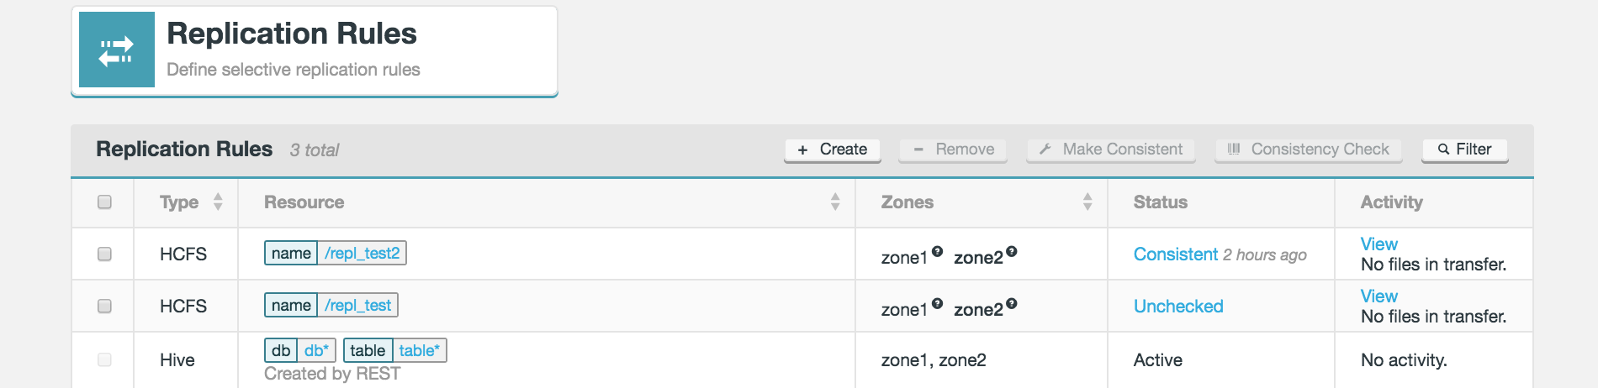Click zone1 info icon in /repl_test2 row
The height and width of the screenshot is (388, 1598).
(x=937, y=251)
